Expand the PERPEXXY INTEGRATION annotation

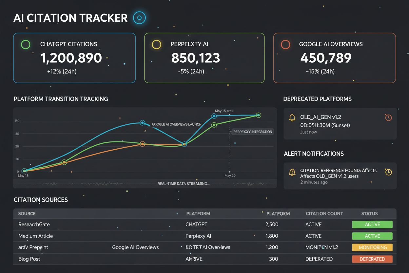[x=253, y=132]
